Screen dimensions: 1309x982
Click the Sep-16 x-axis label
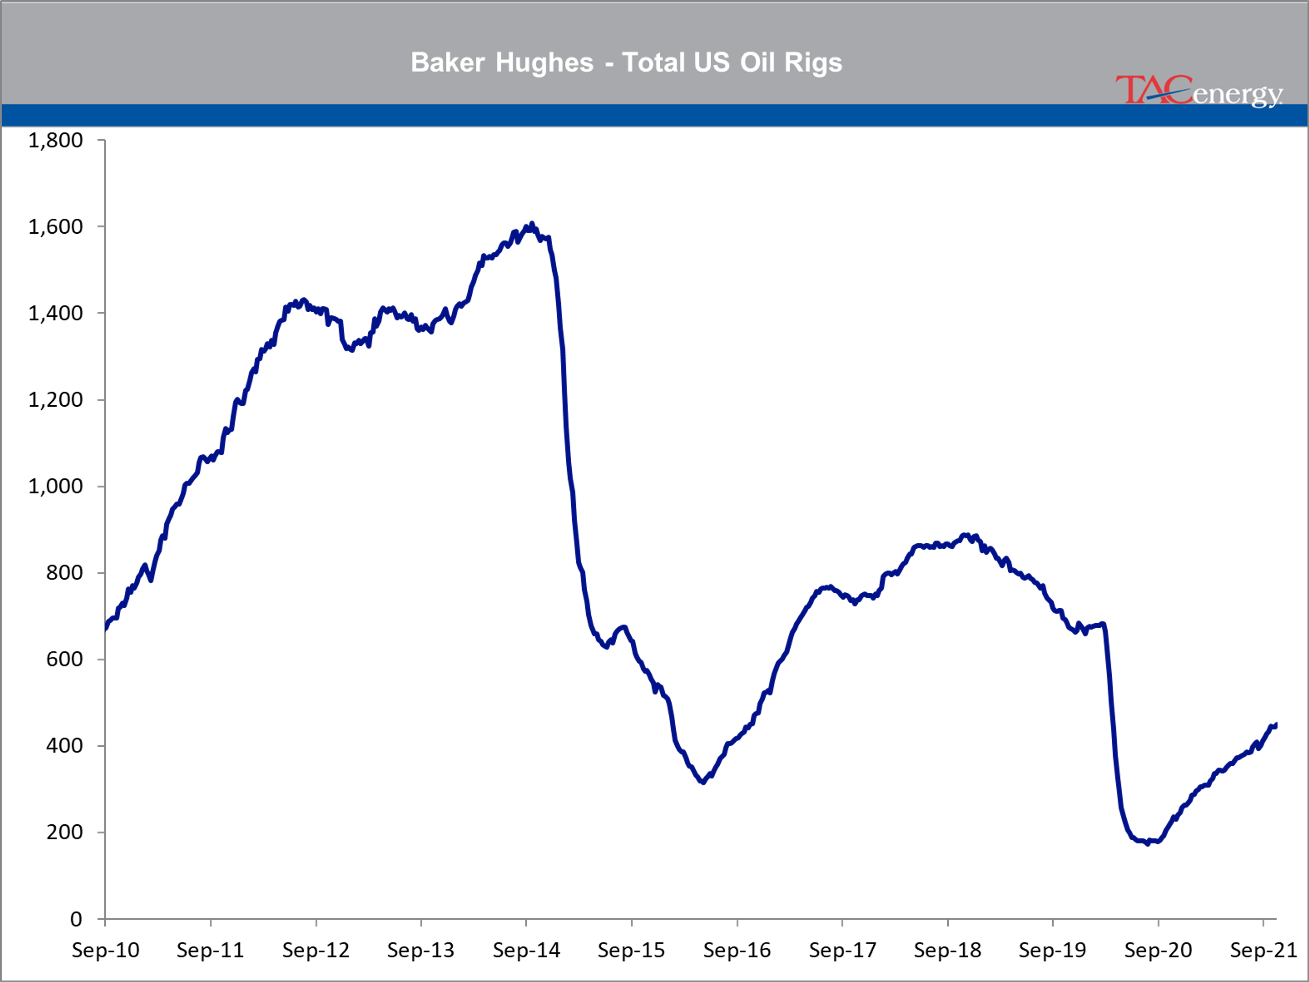tap(737, 950)
